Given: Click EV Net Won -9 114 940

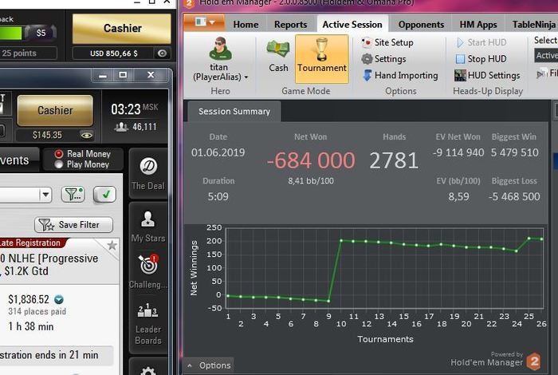Looking at the screenshot, I should (458, 152).
